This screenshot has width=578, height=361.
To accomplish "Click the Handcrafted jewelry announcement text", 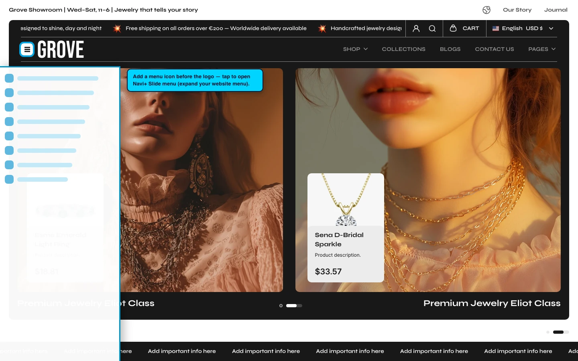I will click(366, 28).
